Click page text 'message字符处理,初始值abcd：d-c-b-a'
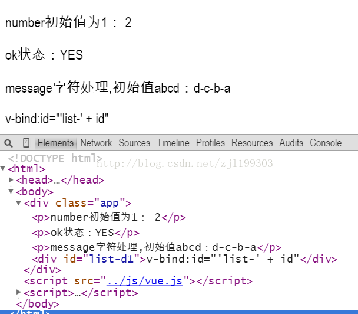This screenshot has height=314, width=358. tap(118, 88)
